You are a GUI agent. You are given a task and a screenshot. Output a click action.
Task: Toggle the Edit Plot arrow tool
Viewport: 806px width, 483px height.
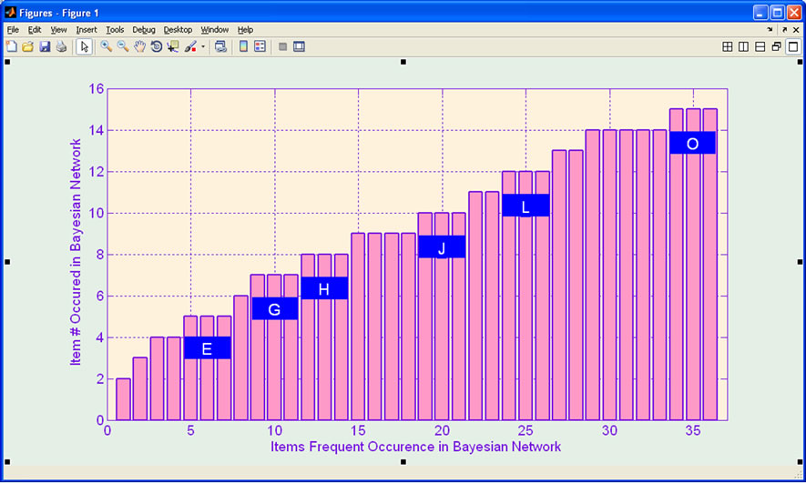[x=85, y=46]
